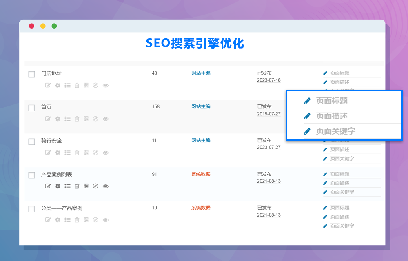Click 系统数据 link in 产品案例列表 row
This screenshot has width=408, height=261.
[201, 174]
